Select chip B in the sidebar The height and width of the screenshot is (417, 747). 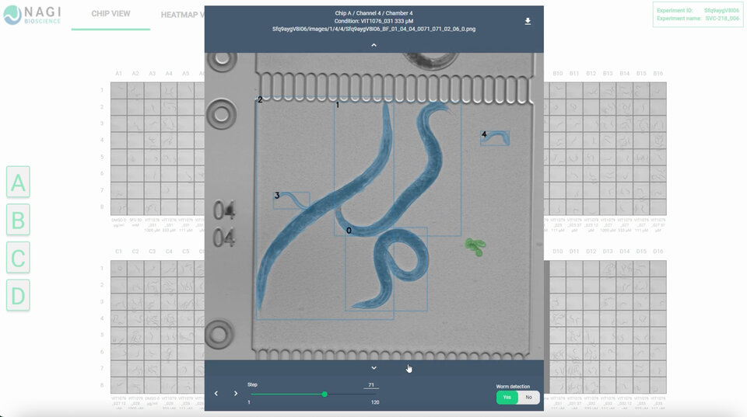[x=18, y=221]
